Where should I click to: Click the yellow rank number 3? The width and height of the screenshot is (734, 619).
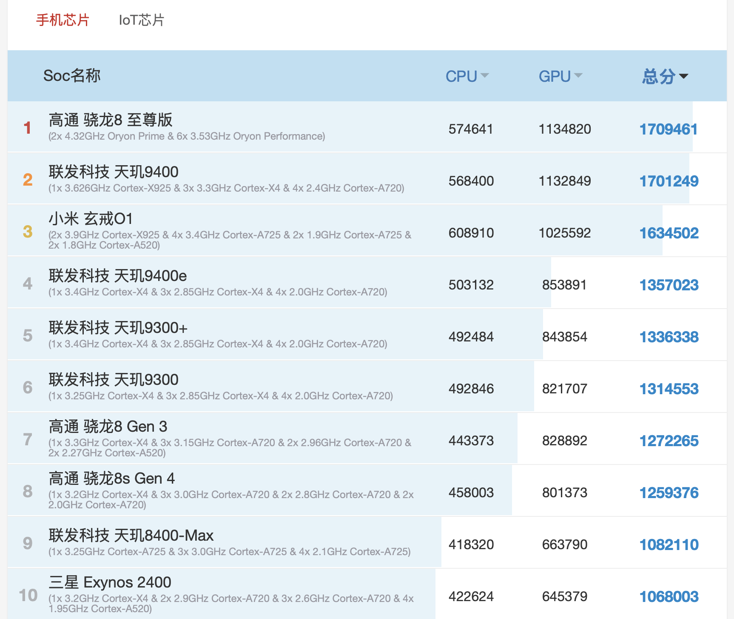point(28,232)
